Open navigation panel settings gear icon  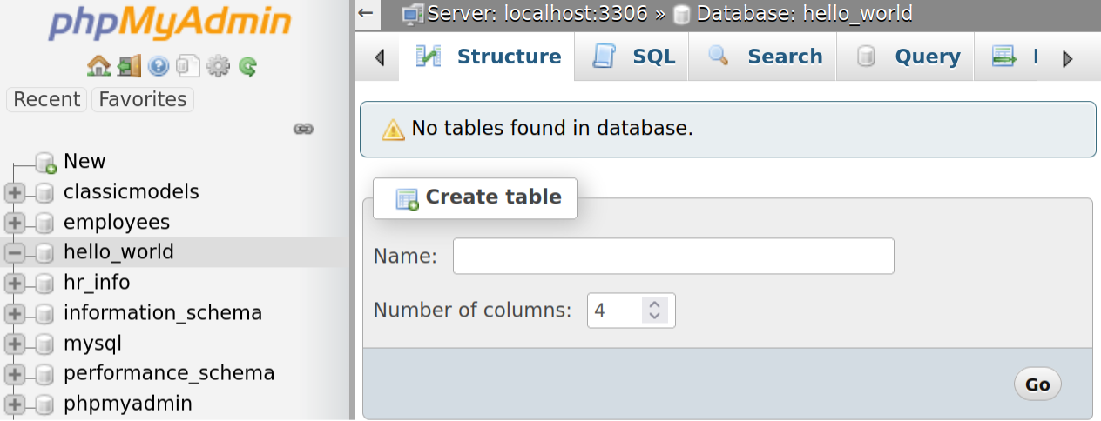(x=218, y=65)
